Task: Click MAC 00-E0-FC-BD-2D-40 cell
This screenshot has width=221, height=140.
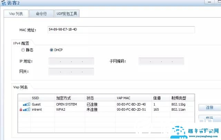Action: pos(131,104)
